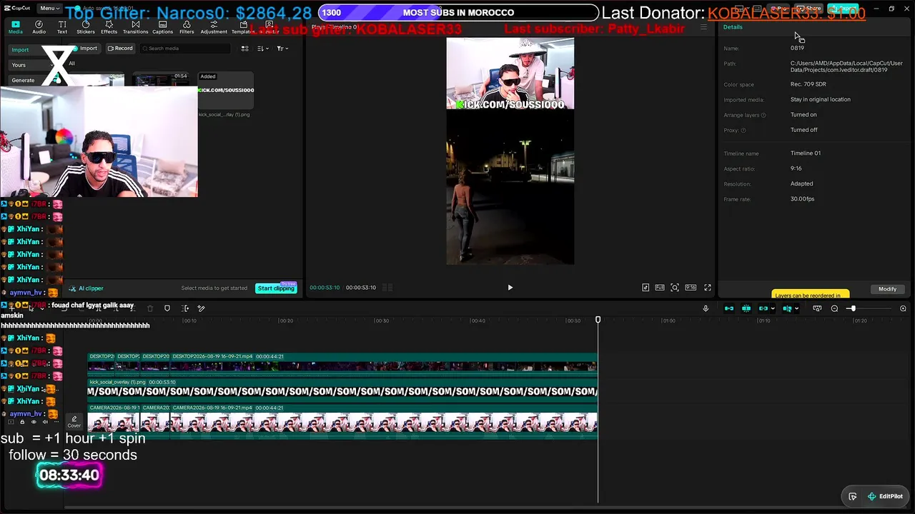The width and height of the screenshot is (915, 514).
Task: Click the delete trash icon in timeline toolbar
Action: (x=150, y=308)
